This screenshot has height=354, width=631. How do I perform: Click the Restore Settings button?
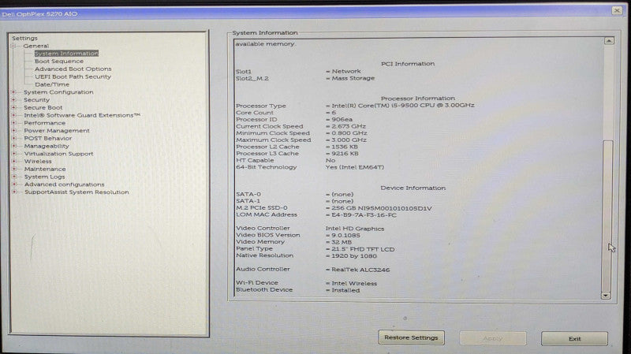coord(411,337)
